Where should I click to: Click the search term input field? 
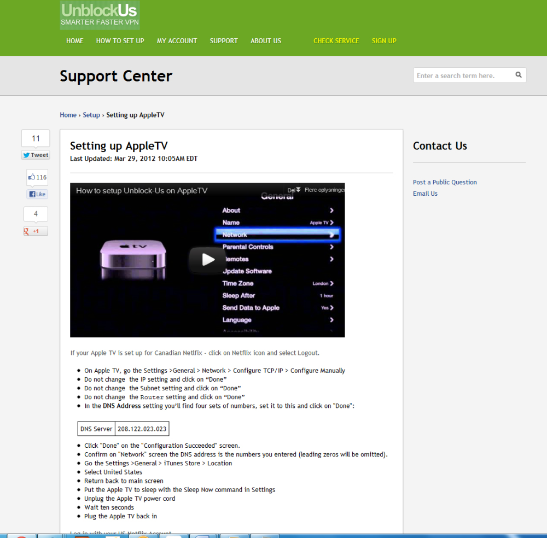(463, 75)
